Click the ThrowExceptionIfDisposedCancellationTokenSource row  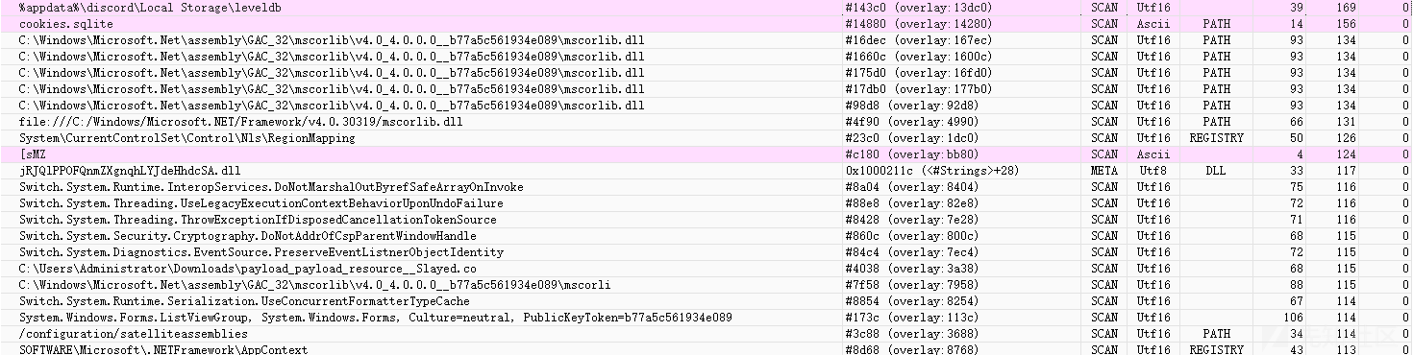(x=706, y=220)
